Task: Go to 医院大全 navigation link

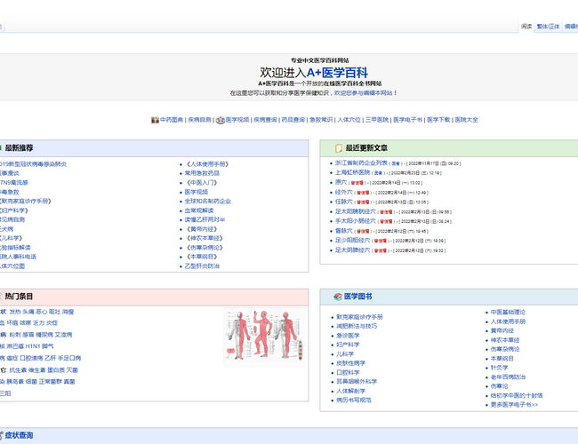Action: tap(466, 119)
